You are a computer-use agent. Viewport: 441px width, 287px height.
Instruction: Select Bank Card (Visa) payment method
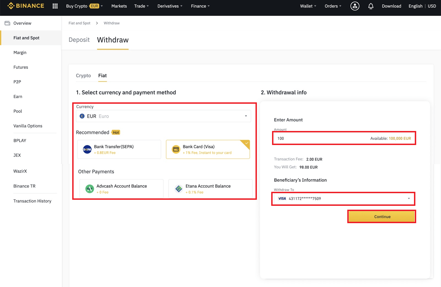pos(208,149)
